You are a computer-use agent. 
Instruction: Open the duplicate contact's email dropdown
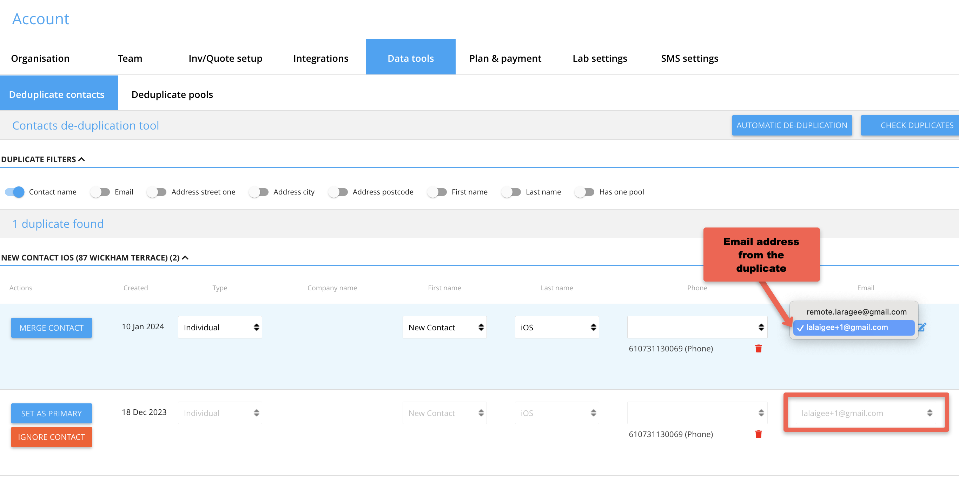pos(865,413)
